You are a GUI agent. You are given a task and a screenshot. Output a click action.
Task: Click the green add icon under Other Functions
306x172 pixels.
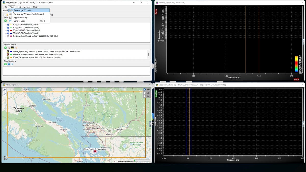[x=5, y=64]
